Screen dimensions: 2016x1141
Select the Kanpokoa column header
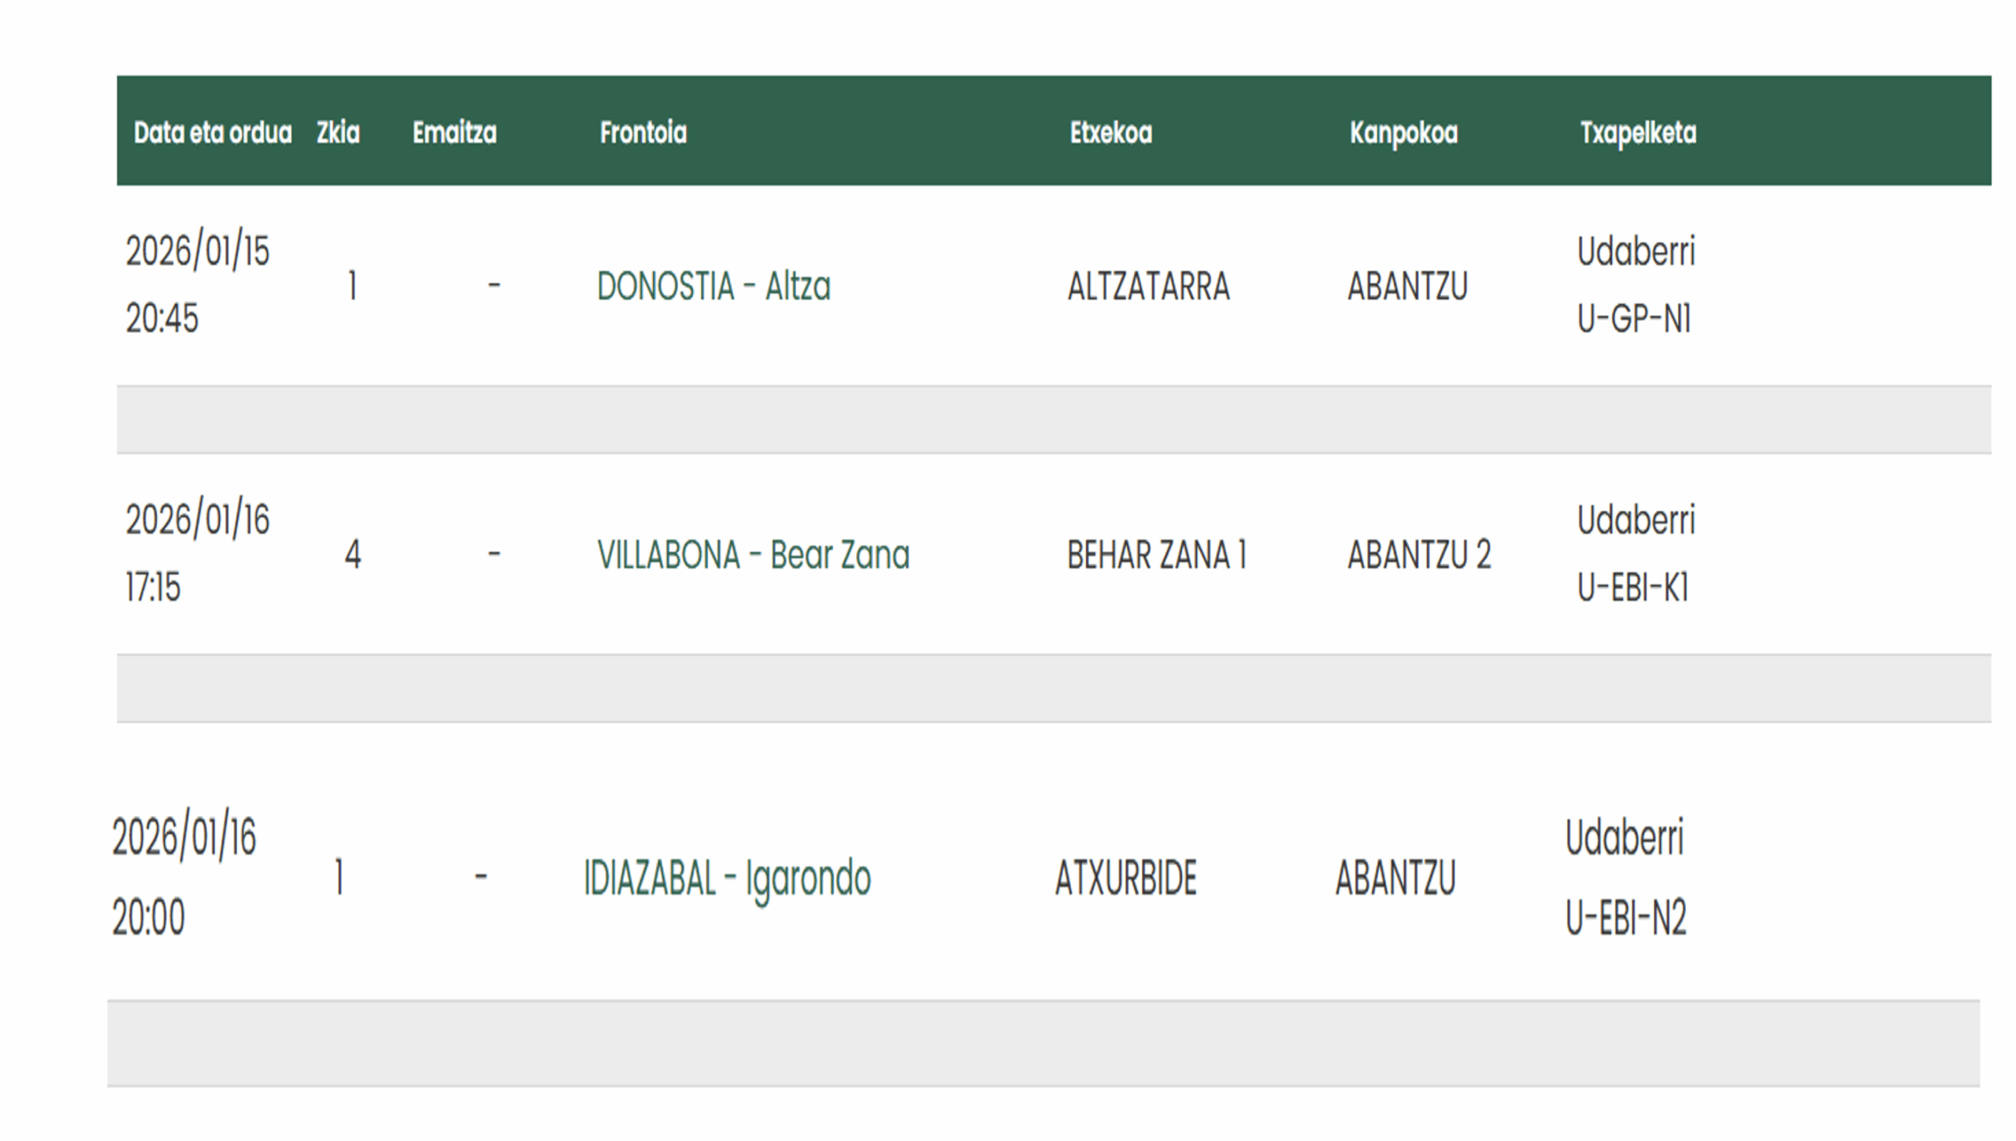coord(1403,132)
